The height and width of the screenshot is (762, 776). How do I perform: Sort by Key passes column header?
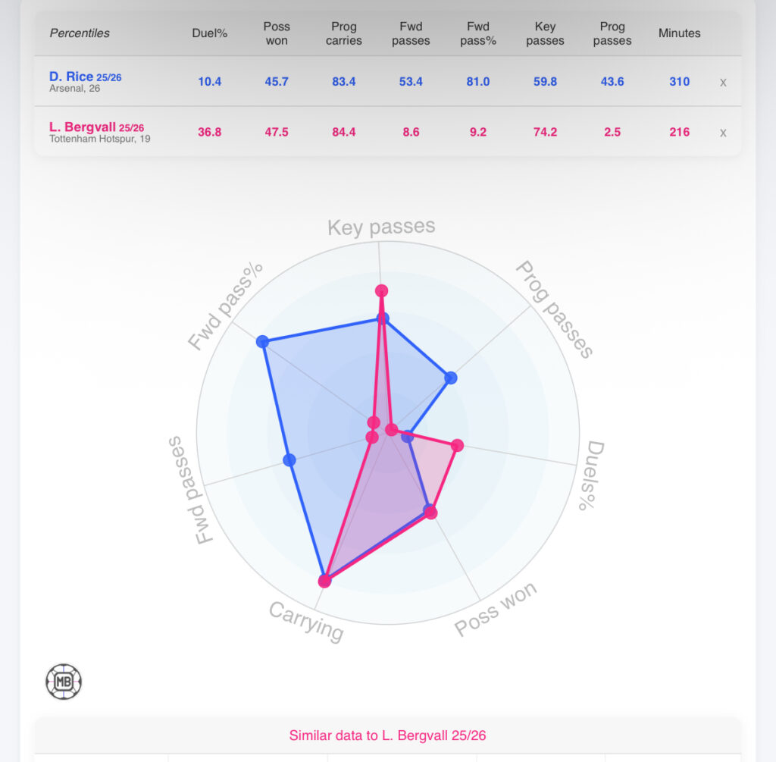[545, 33]
